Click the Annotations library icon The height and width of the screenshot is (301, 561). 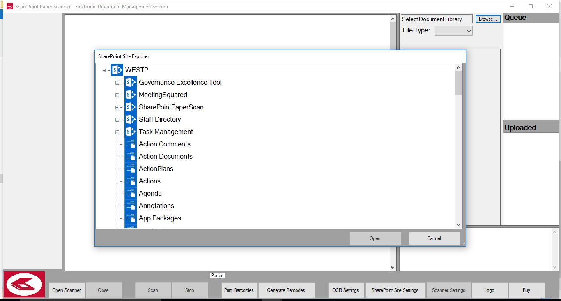pos(131,206)
